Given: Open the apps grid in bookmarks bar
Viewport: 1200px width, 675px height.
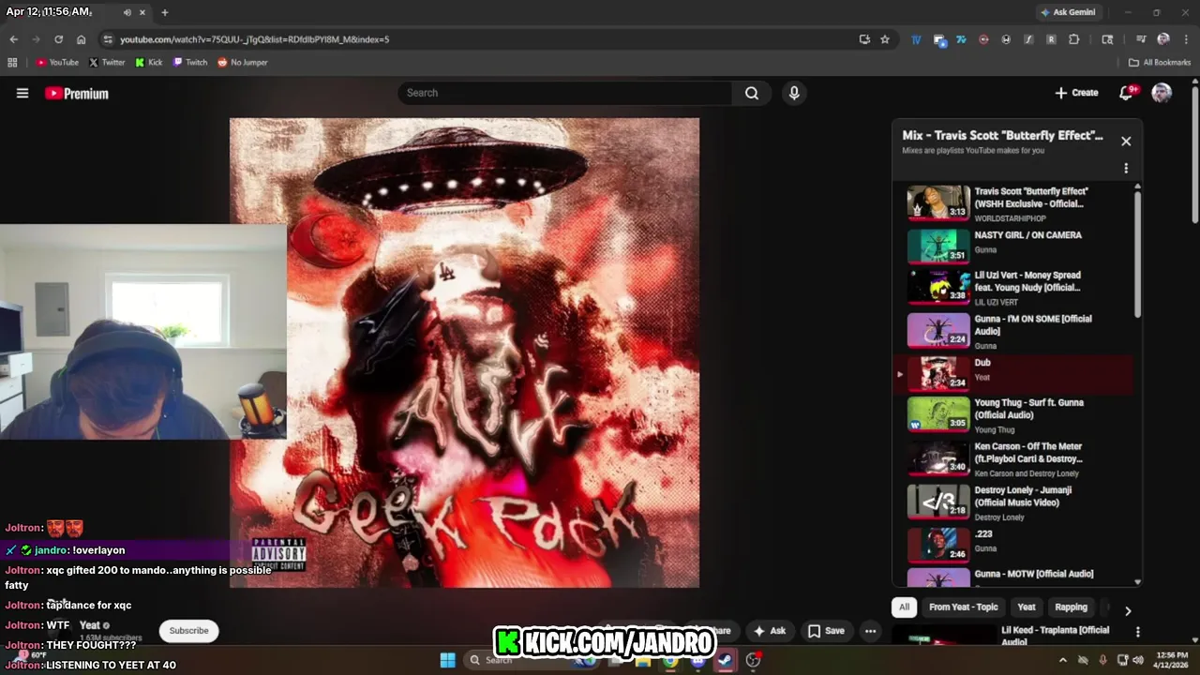Looking at the screenshot, I should coord(12,63).
